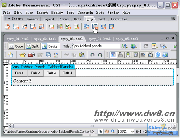The image size is (180, 138).
Task: Open the Commands menu
Action: click(x=85, y=13)
